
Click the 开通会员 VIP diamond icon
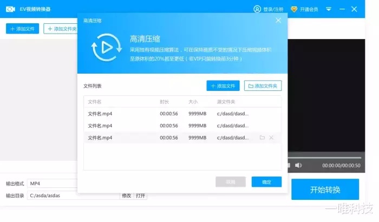coord(294,9)
